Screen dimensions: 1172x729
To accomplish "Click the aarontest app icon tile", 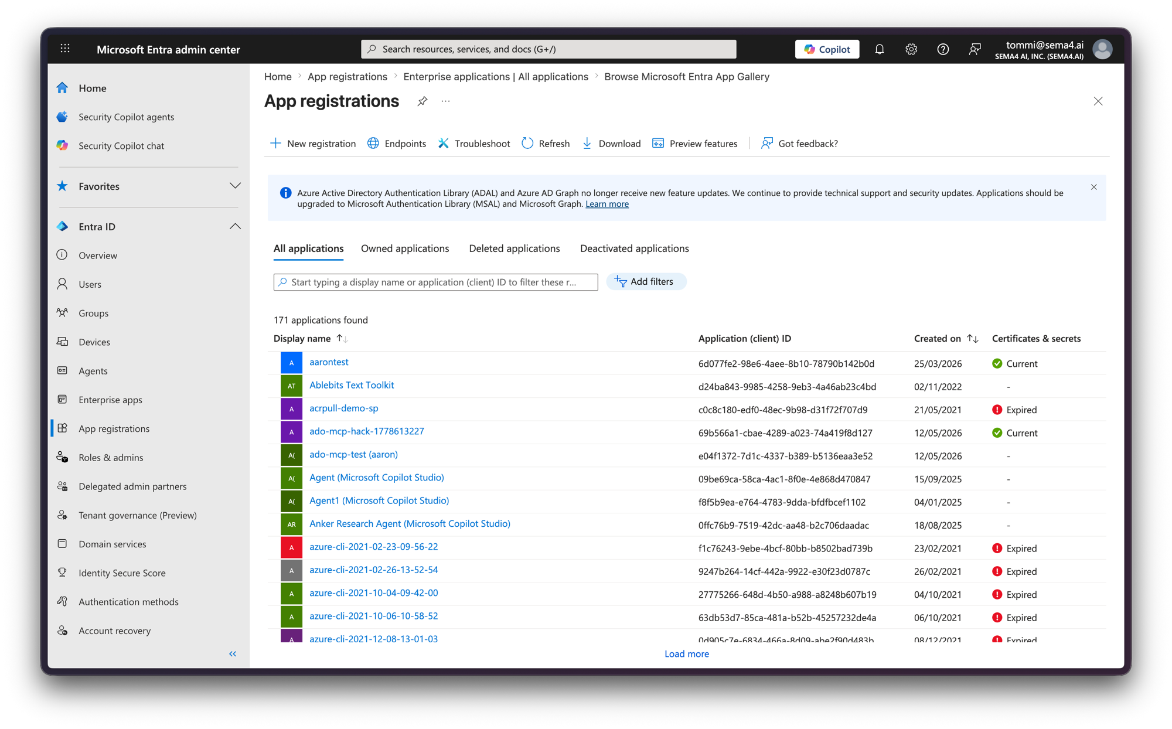I will tap(291, 363).
